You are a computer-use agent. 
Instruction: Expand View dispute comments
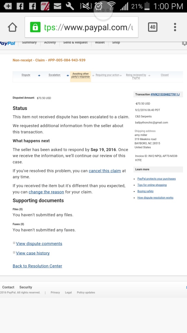pos(39,244)
